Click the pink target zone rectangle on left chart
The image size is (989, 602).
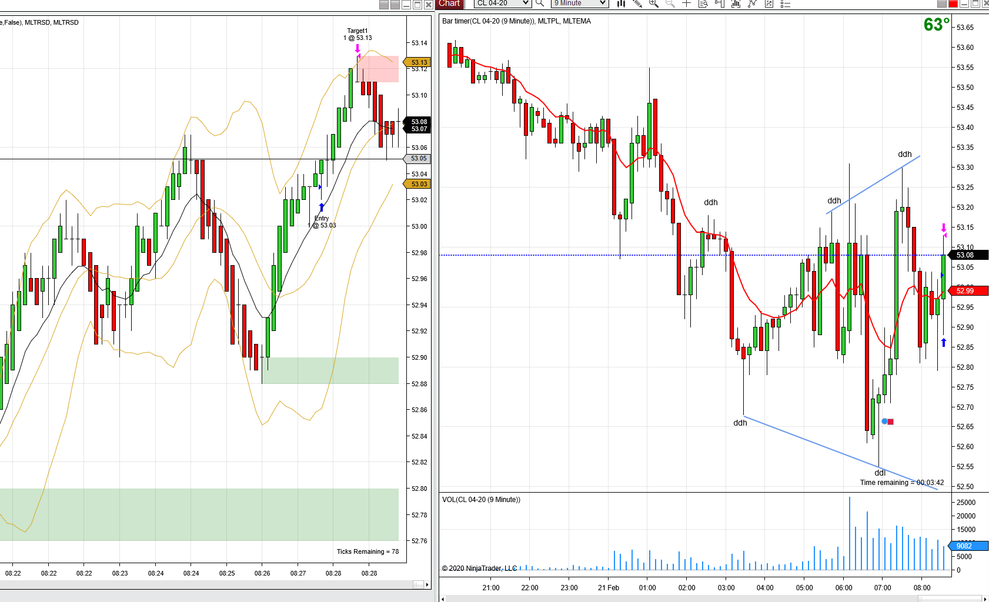pos(378,69)
